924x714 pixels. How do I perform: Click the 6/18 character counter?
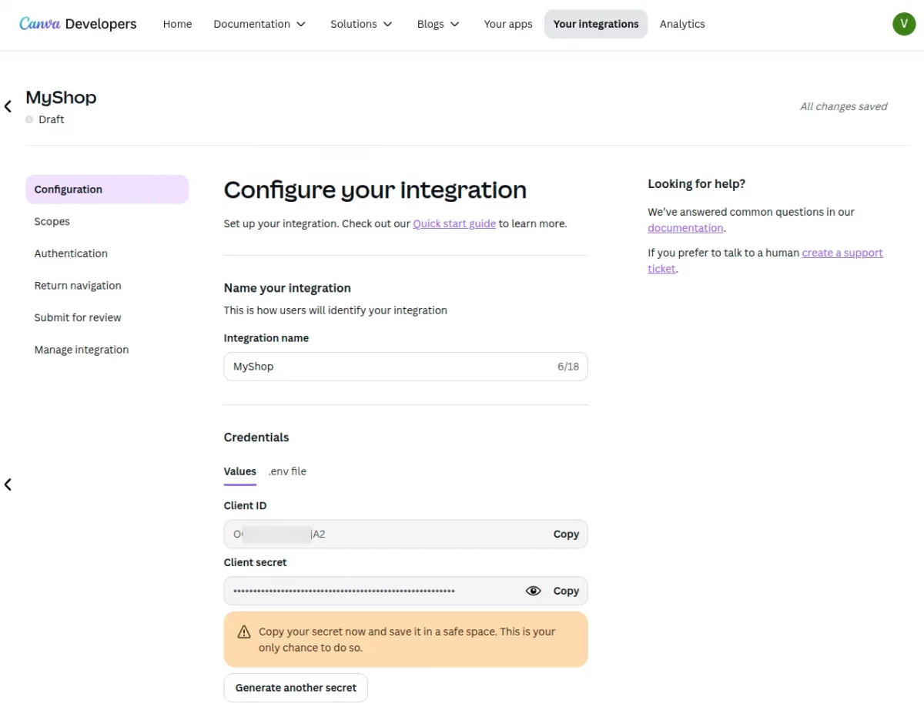coord(568,367)
